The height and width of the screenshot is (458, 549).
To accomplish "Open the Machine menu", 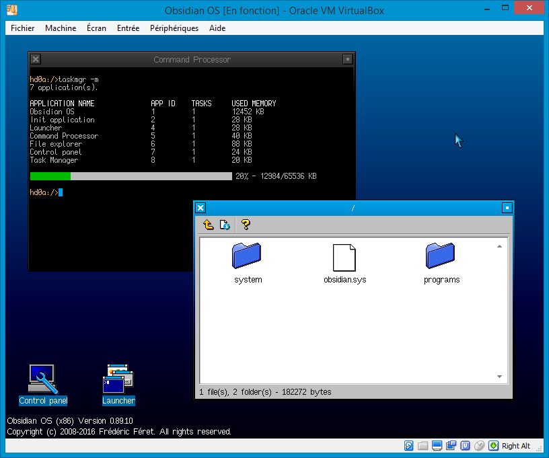I will [61, 28].
